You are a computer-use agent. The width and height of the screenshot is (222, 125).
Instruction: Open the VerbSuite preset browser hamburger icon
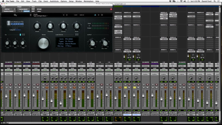(31, 15)
